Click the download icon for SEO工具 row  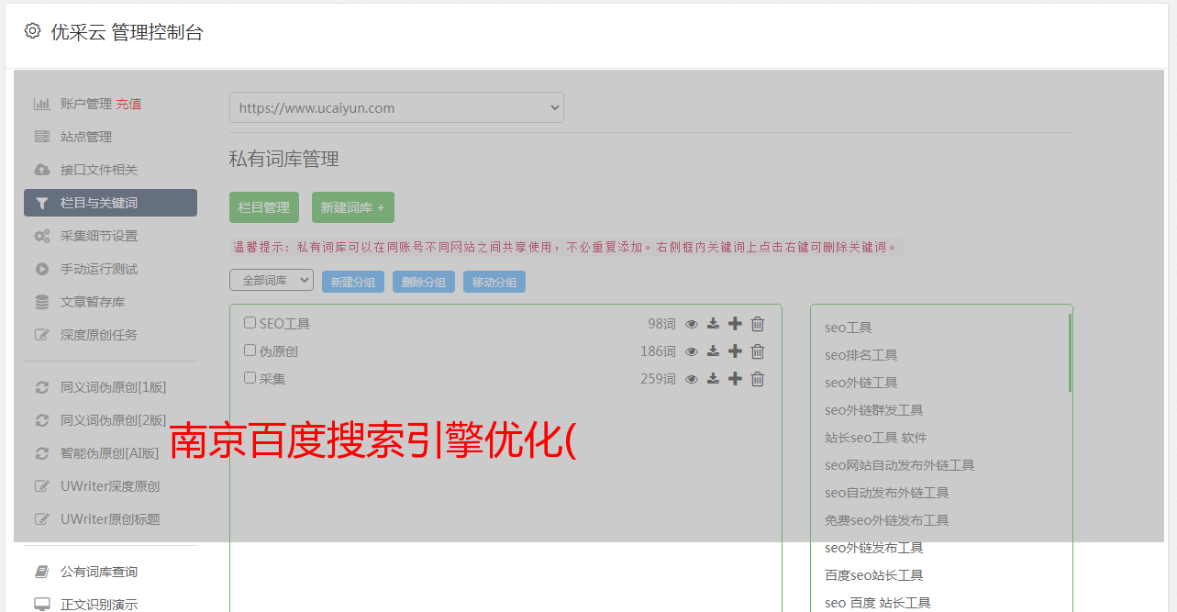713,324
